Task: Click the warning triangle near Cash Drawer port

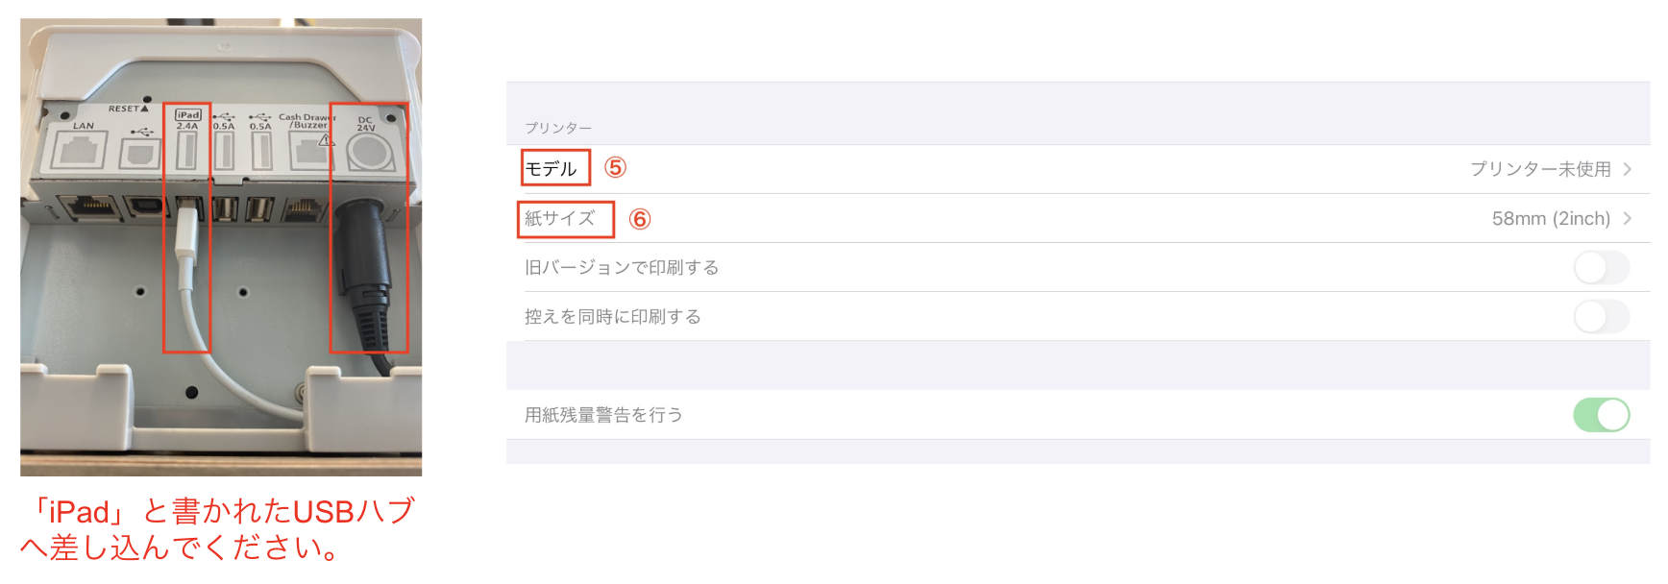Action: click(327, 141)
